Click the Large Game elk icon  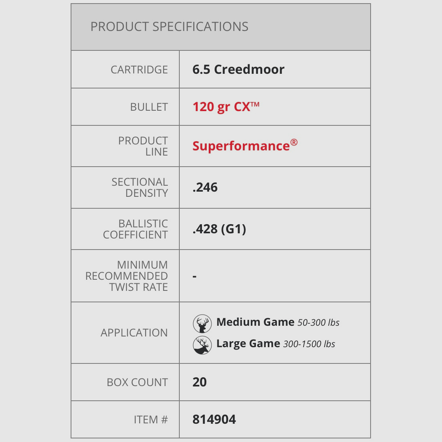click(x=202, y=345)
